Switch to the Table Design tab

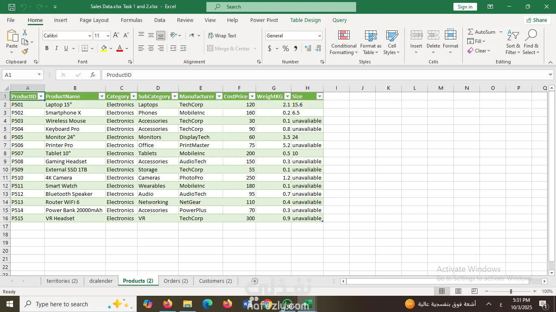[x=305, y=20]
